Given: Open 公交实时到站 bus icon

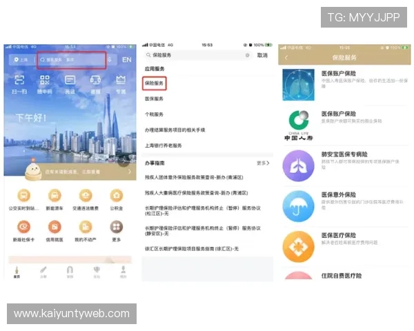Looking at the screenshot, I should click(23, 196).
